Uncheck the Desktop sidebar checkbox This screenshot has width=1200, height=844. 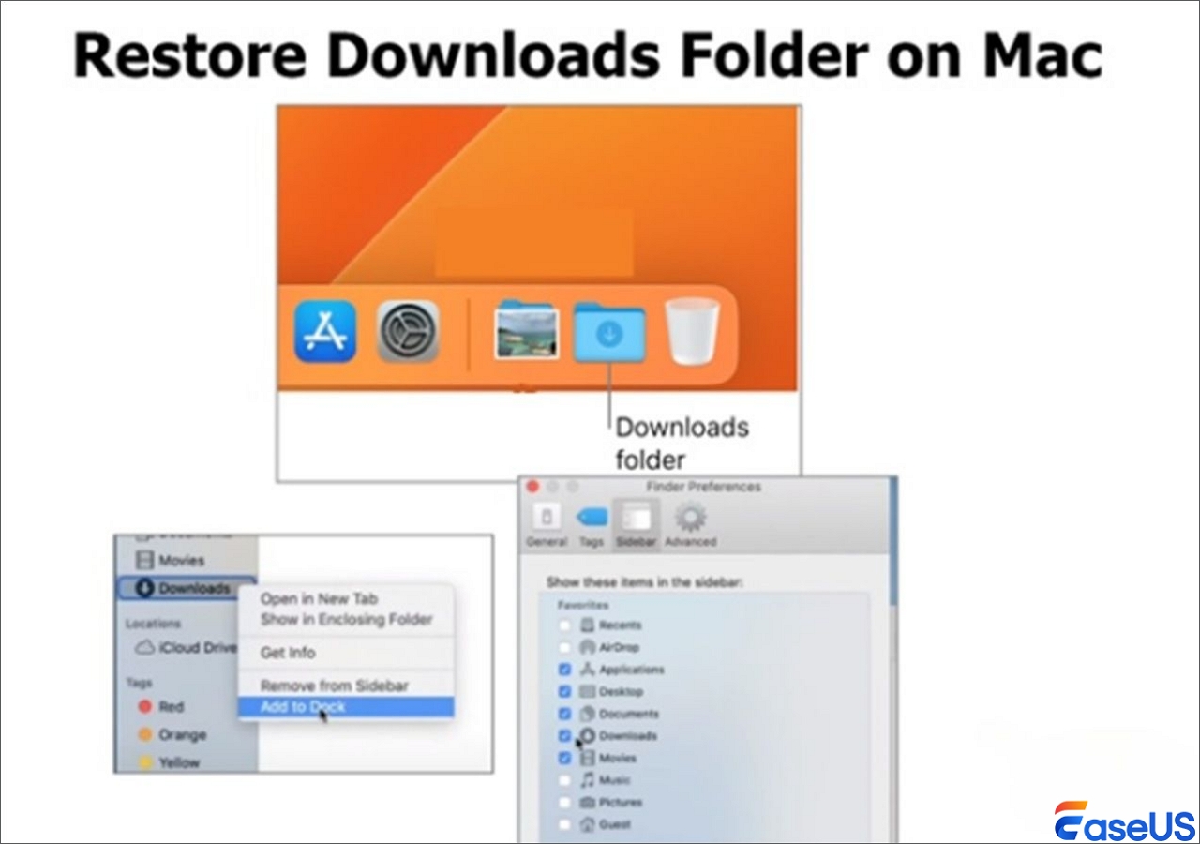pos(564,691)
